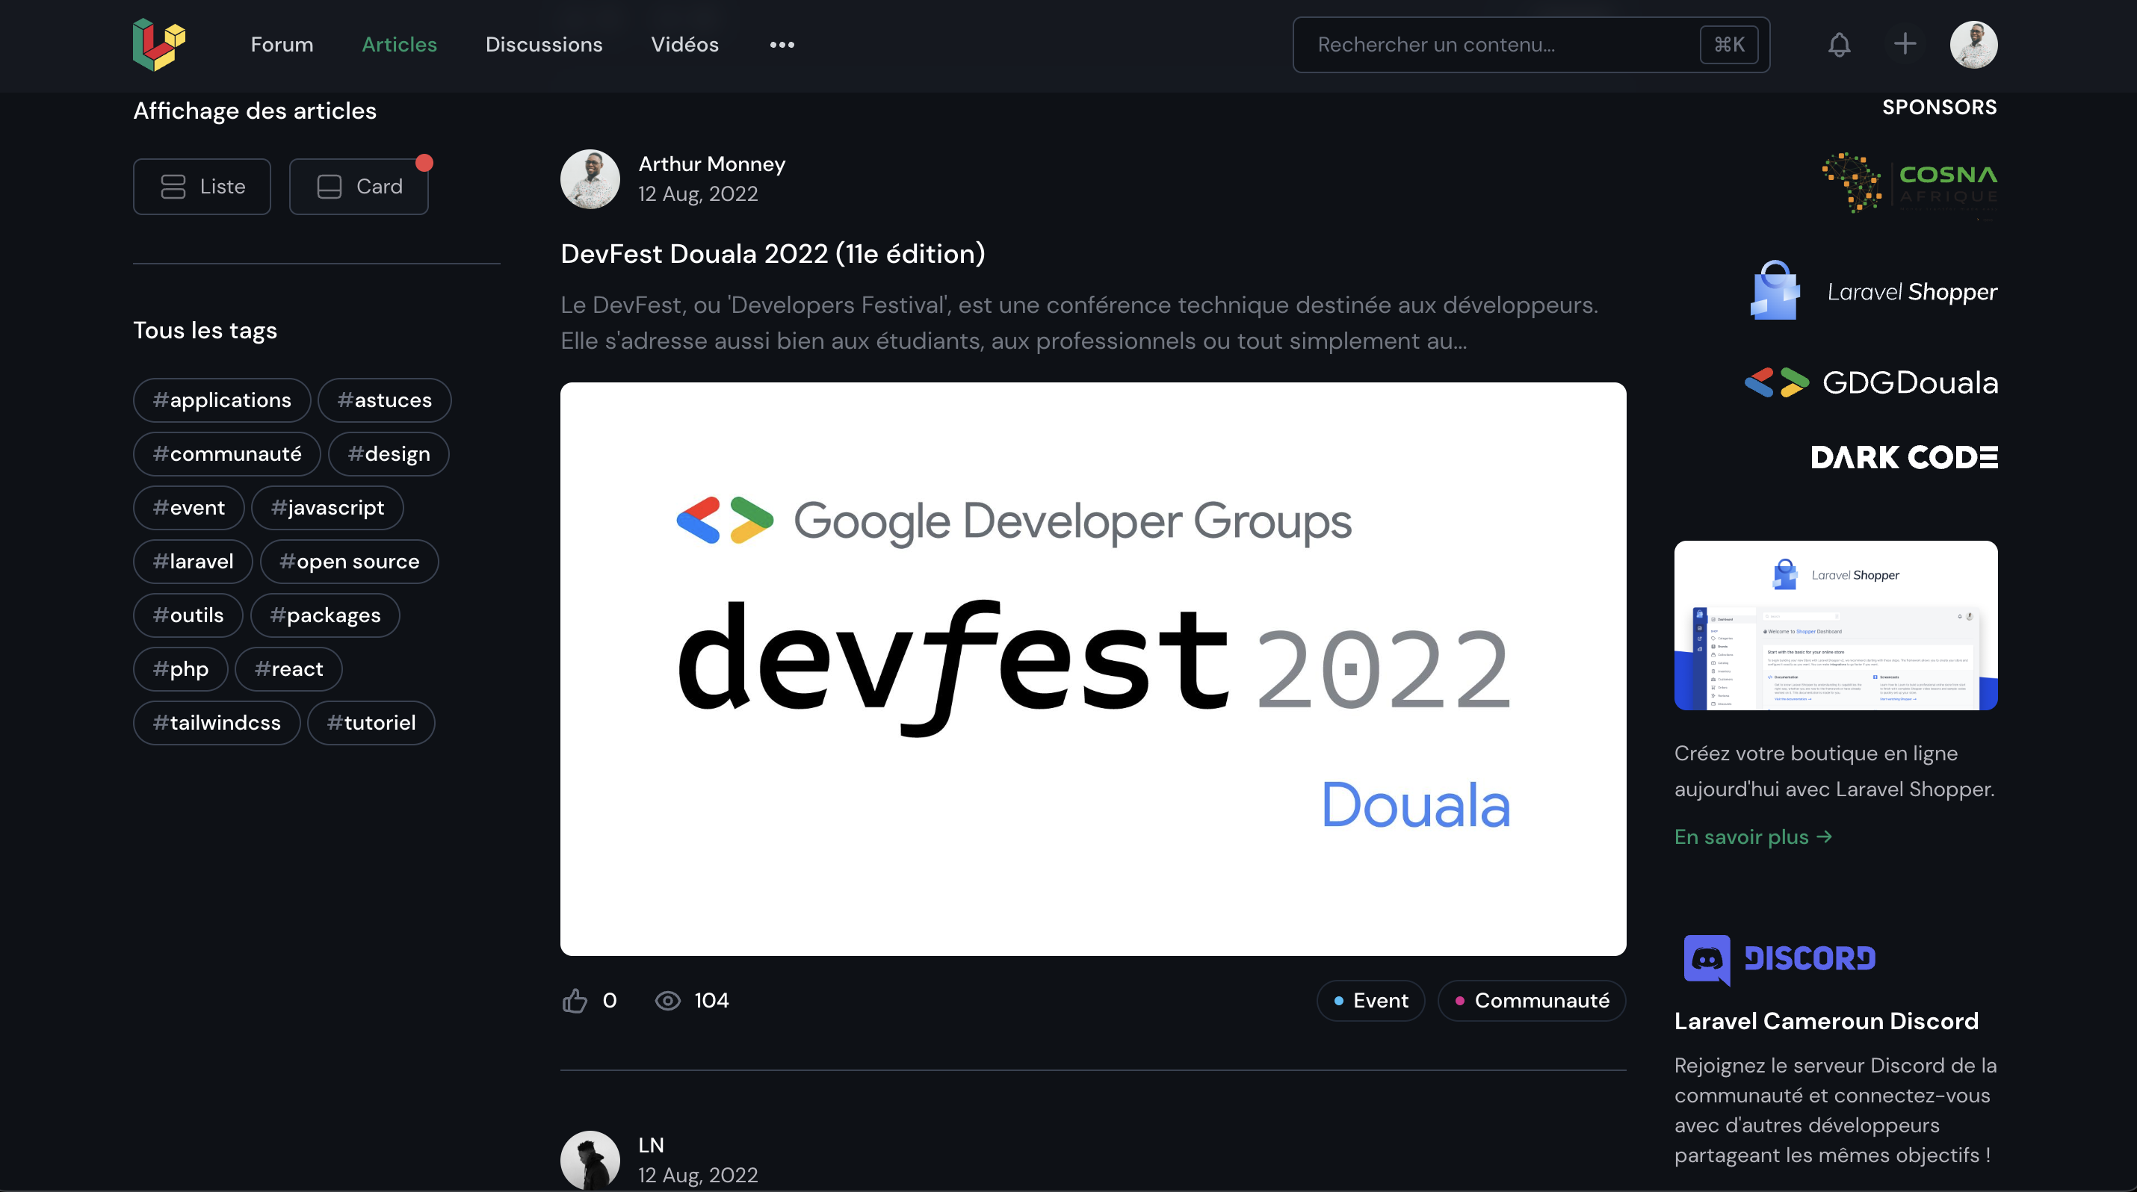Switch article display to Card view
The width and height of the screenshot is (2137, 1192).
pyautogui.click(x=359, y=187)
